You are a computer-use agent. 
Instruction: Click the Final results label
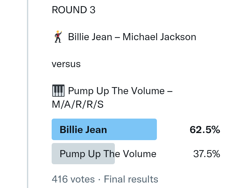tap(131, 179)
